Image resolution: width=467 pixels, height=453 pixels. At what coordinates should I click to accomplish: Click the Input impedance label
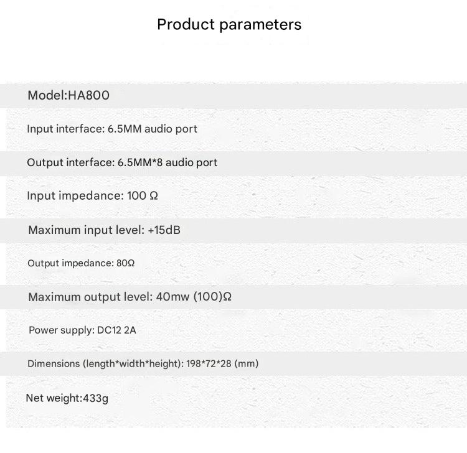click(75, 196)
